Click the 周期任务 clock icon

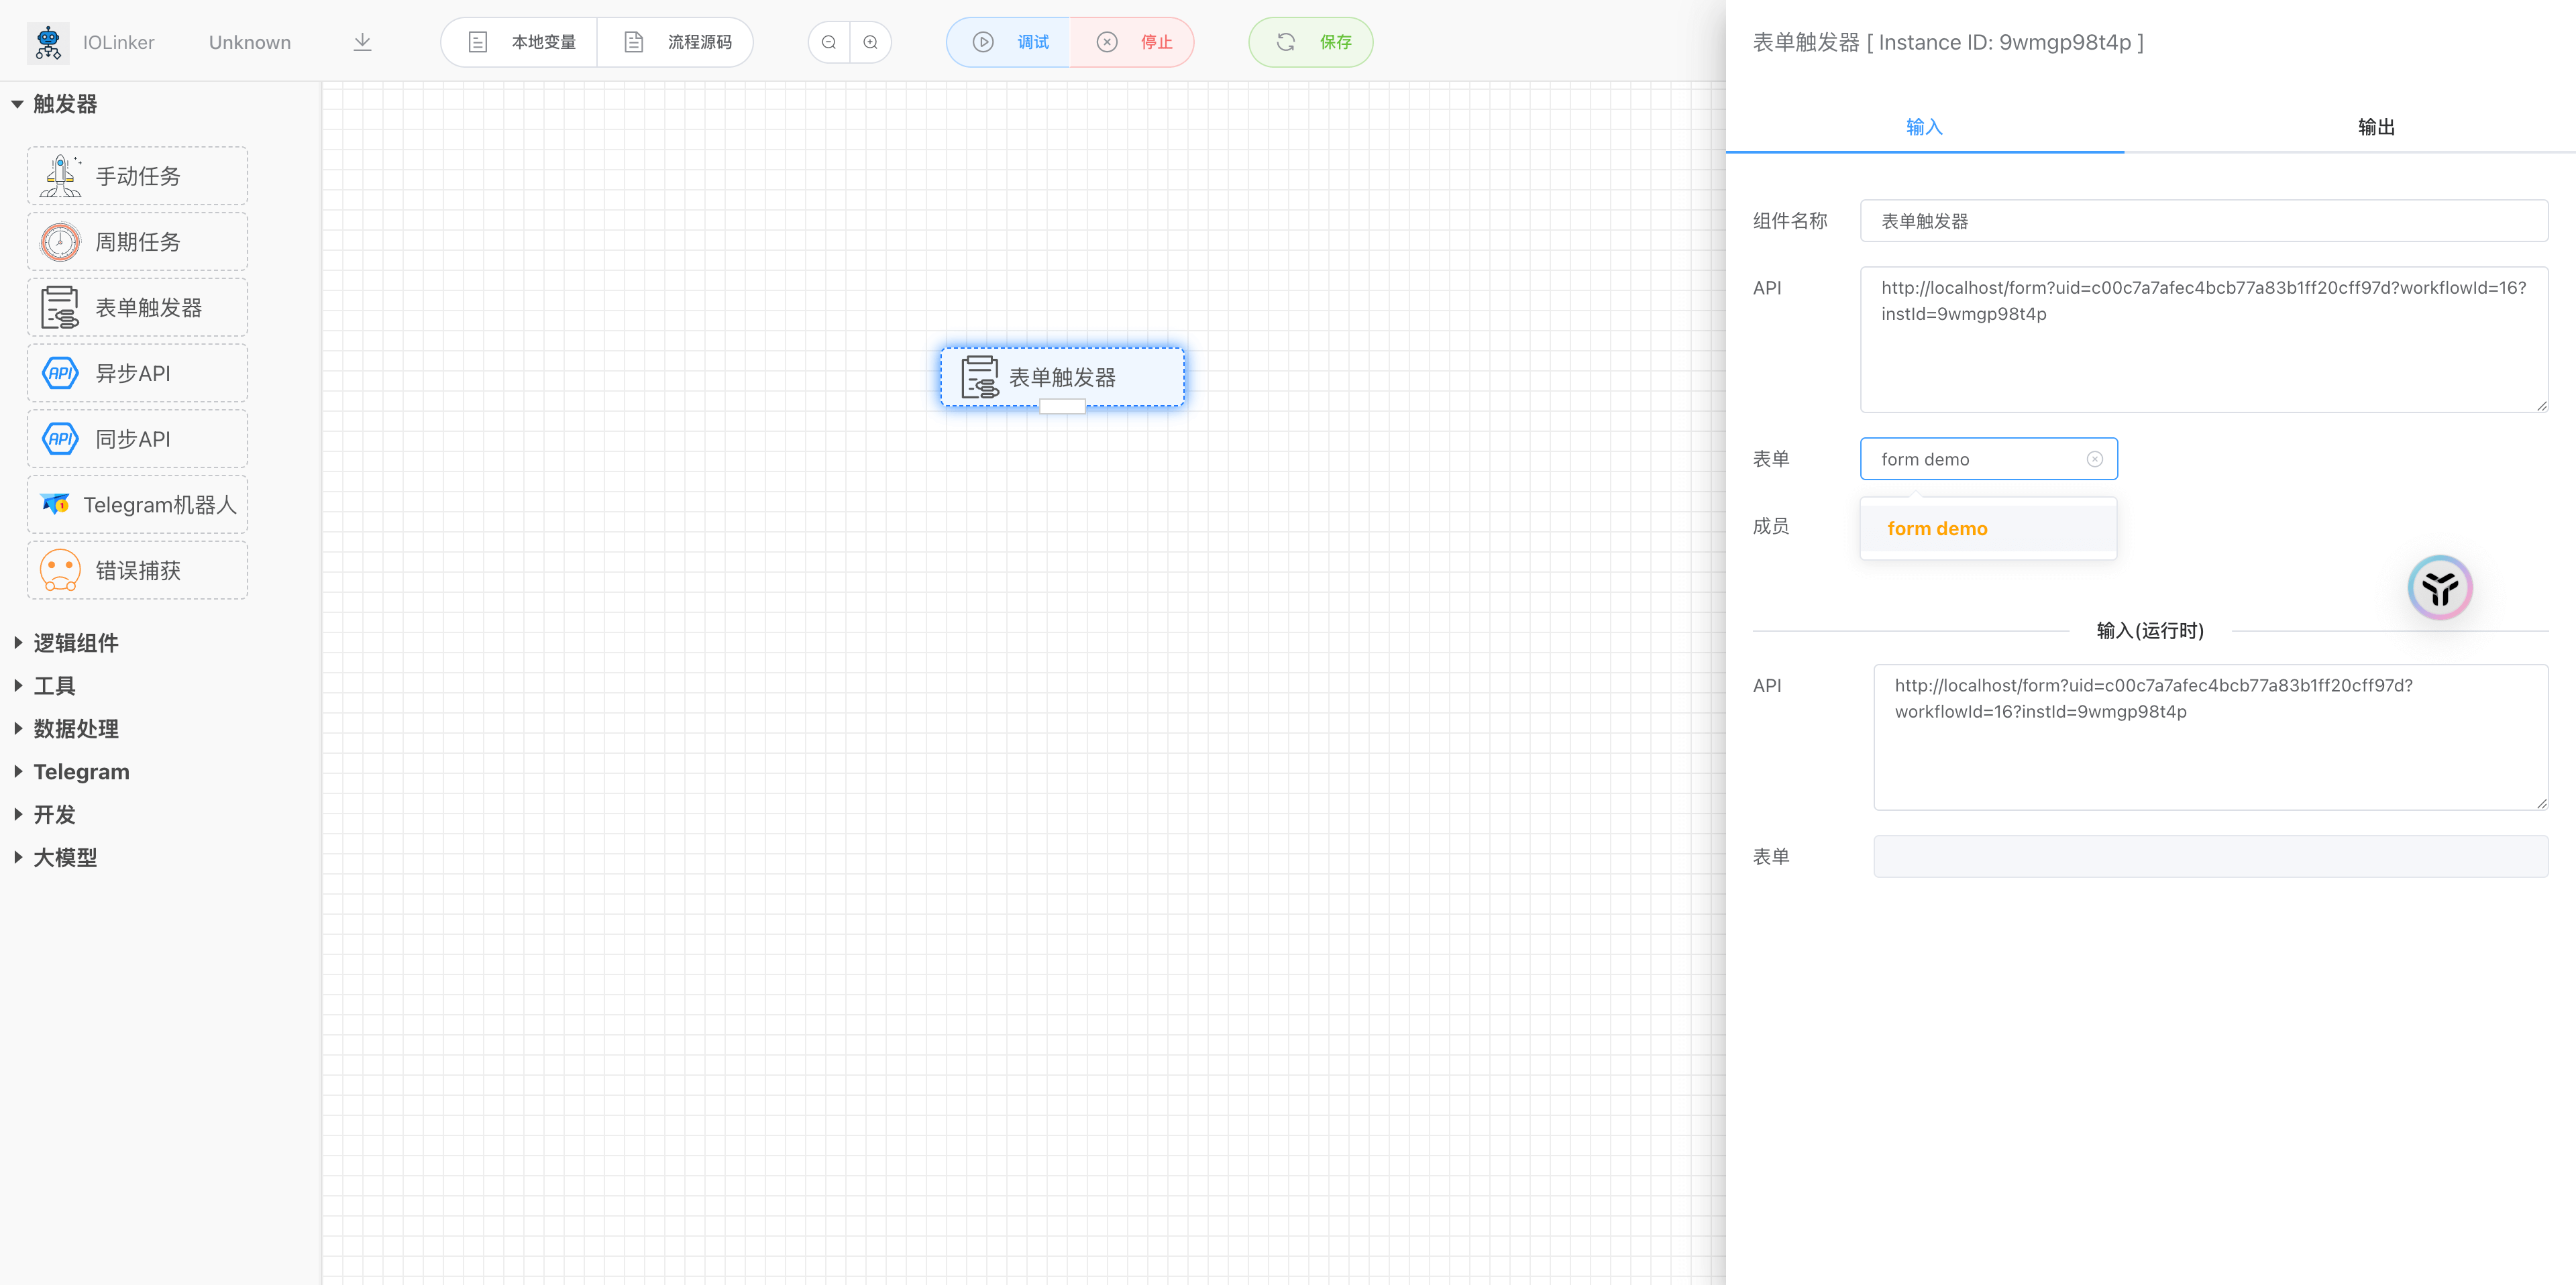60,240
